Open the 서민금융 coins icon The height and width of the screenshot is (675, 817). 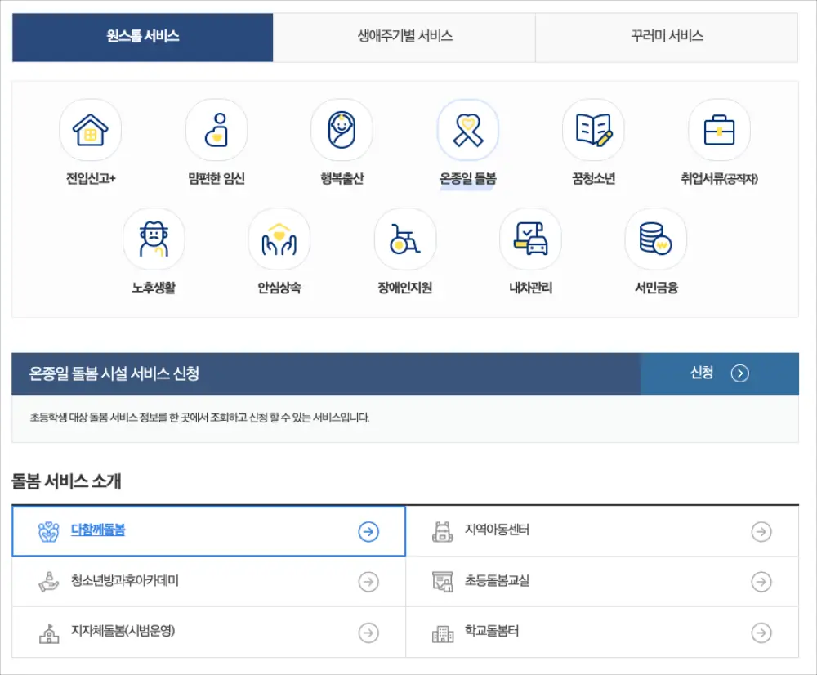point(657,239)
